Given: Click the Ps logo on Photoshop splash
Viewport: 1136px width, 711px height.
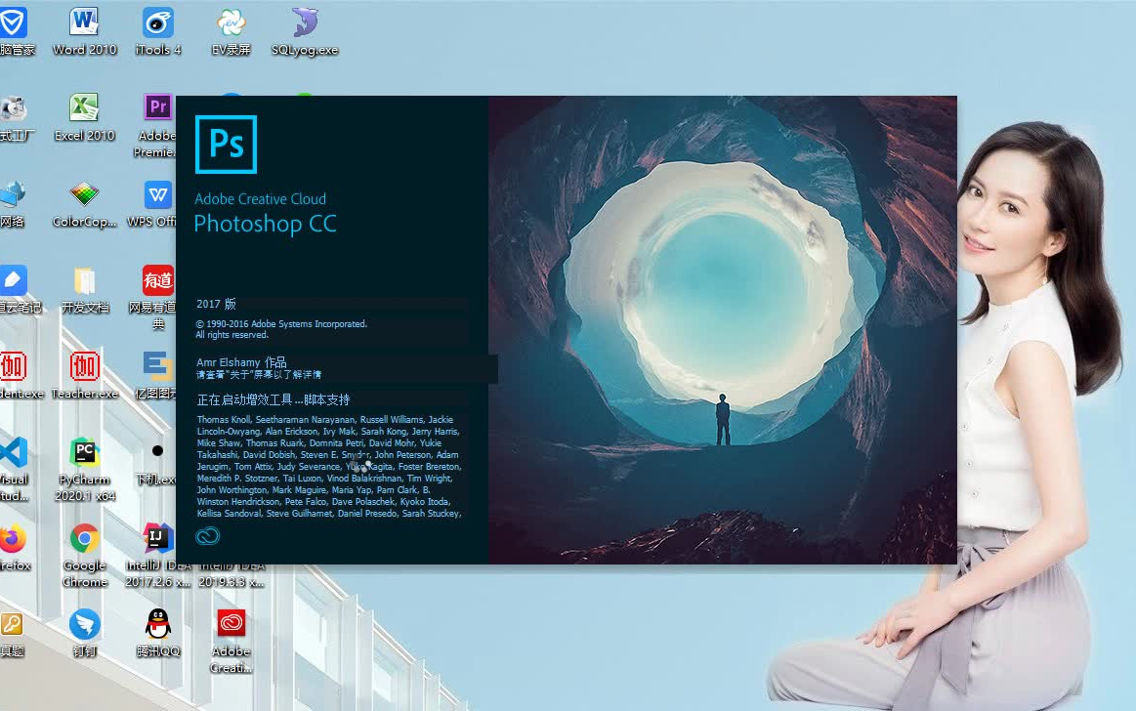Looking at the screenshot, I should pos(226,145).
